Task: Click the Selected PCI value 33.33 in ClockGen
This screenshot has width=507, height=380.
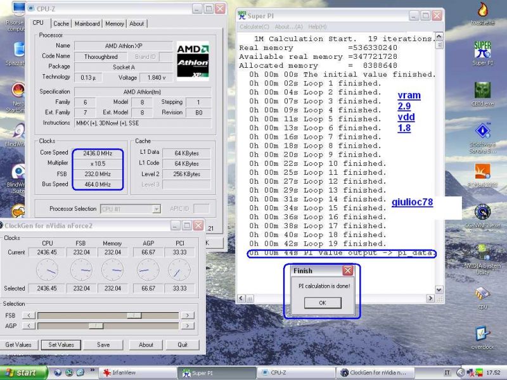Action: [179, 288]
